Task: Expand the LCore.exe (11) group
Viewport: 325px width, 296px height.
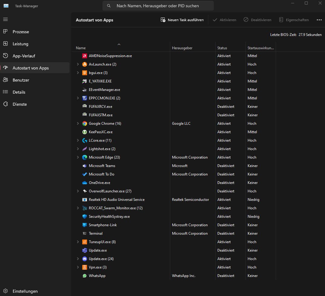Action: pos(78,140)
